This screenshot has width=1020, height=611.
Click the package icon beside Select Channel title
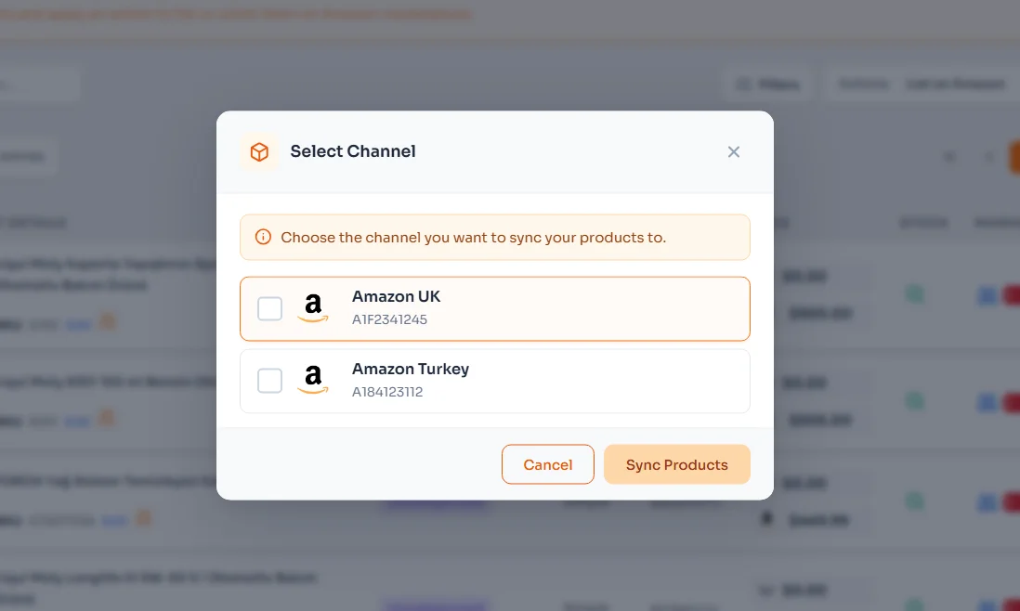(259, 151)
